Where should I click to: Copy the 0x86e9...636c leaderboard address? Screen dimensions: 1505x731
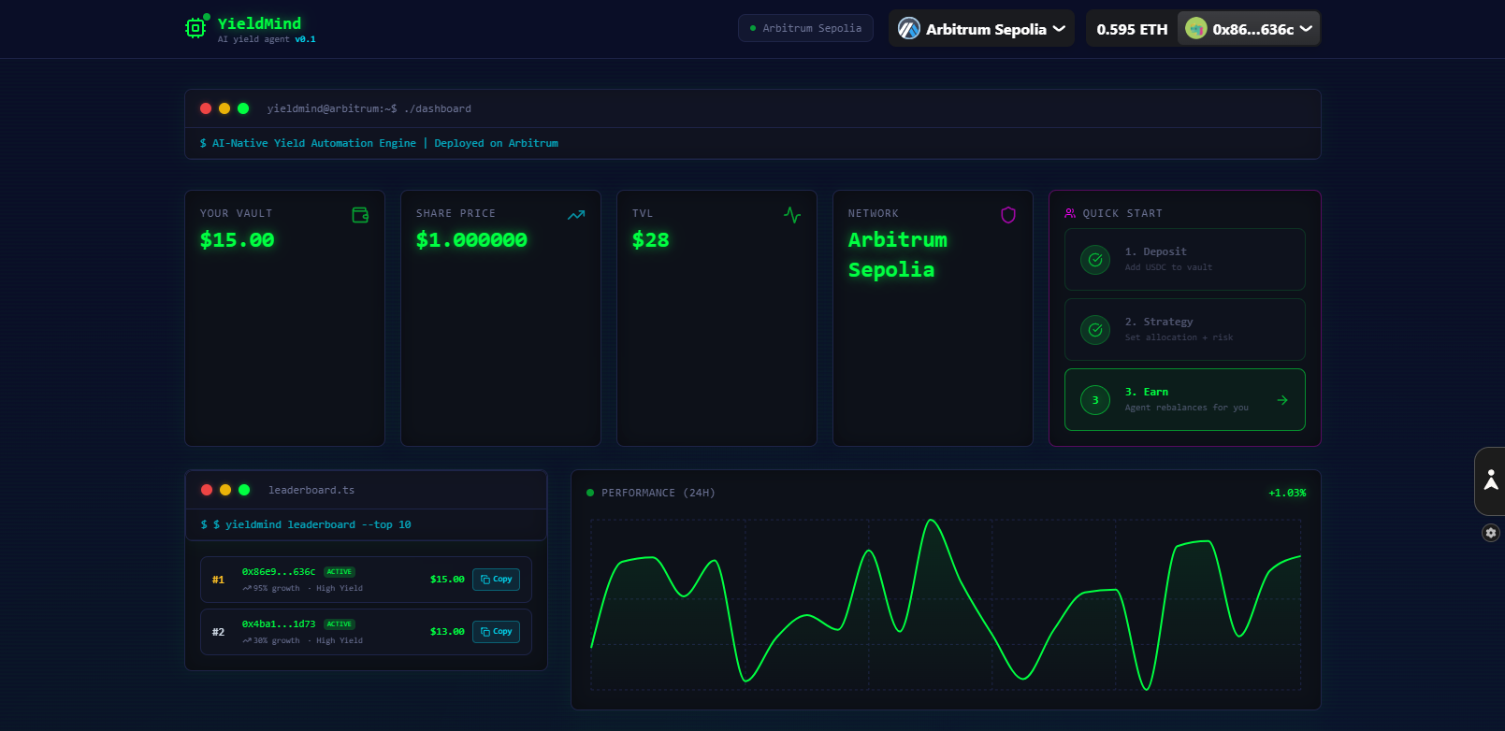tap(496, 580)
